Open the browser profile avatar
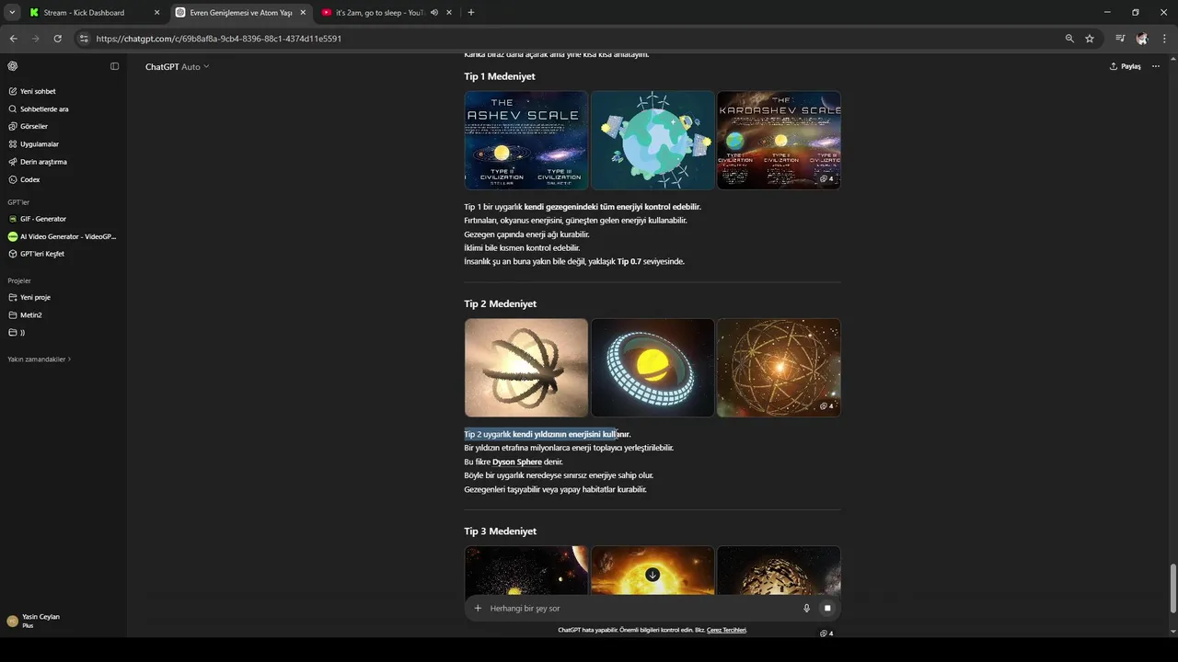Viewport: 1178px width, 662px height. click(1142, 39)
